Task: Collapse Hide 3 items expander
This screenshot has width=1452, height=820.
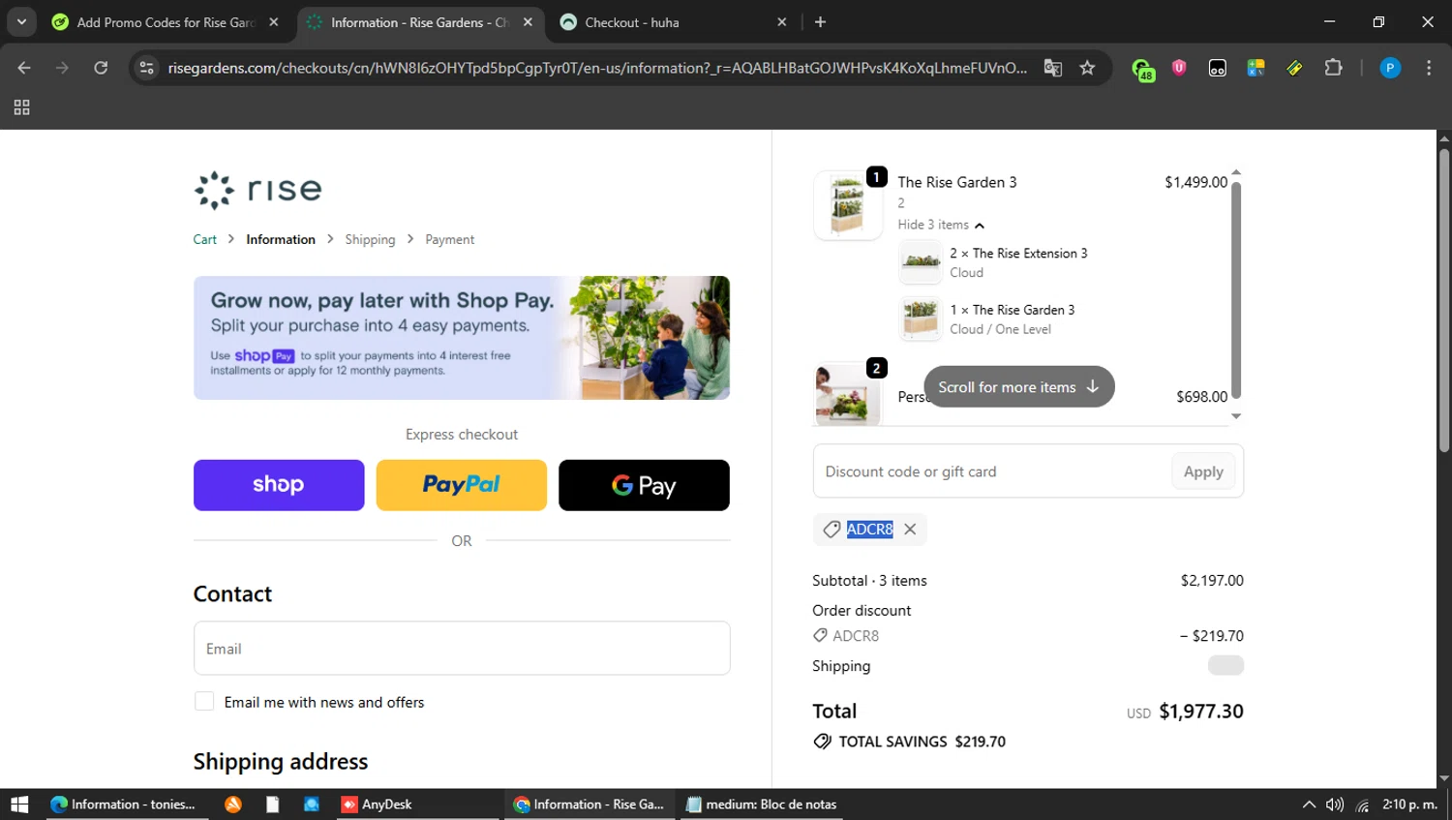Action: [941, 225]
